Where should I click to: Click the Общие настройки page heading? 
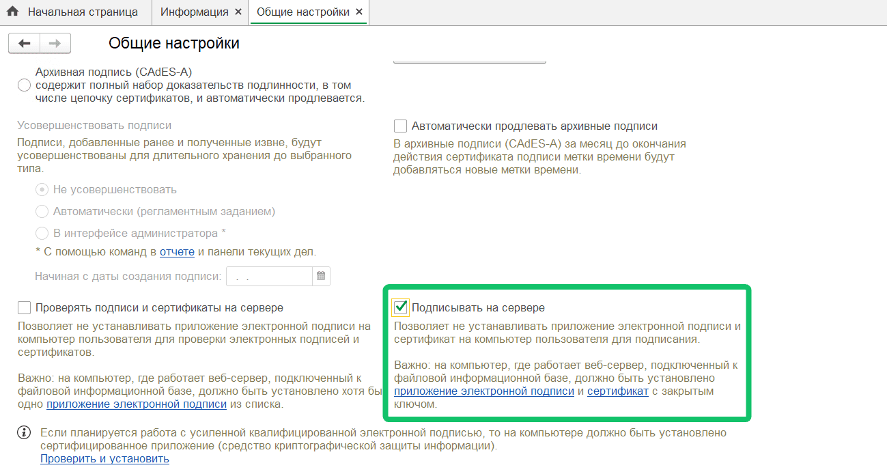coord(174,44)
